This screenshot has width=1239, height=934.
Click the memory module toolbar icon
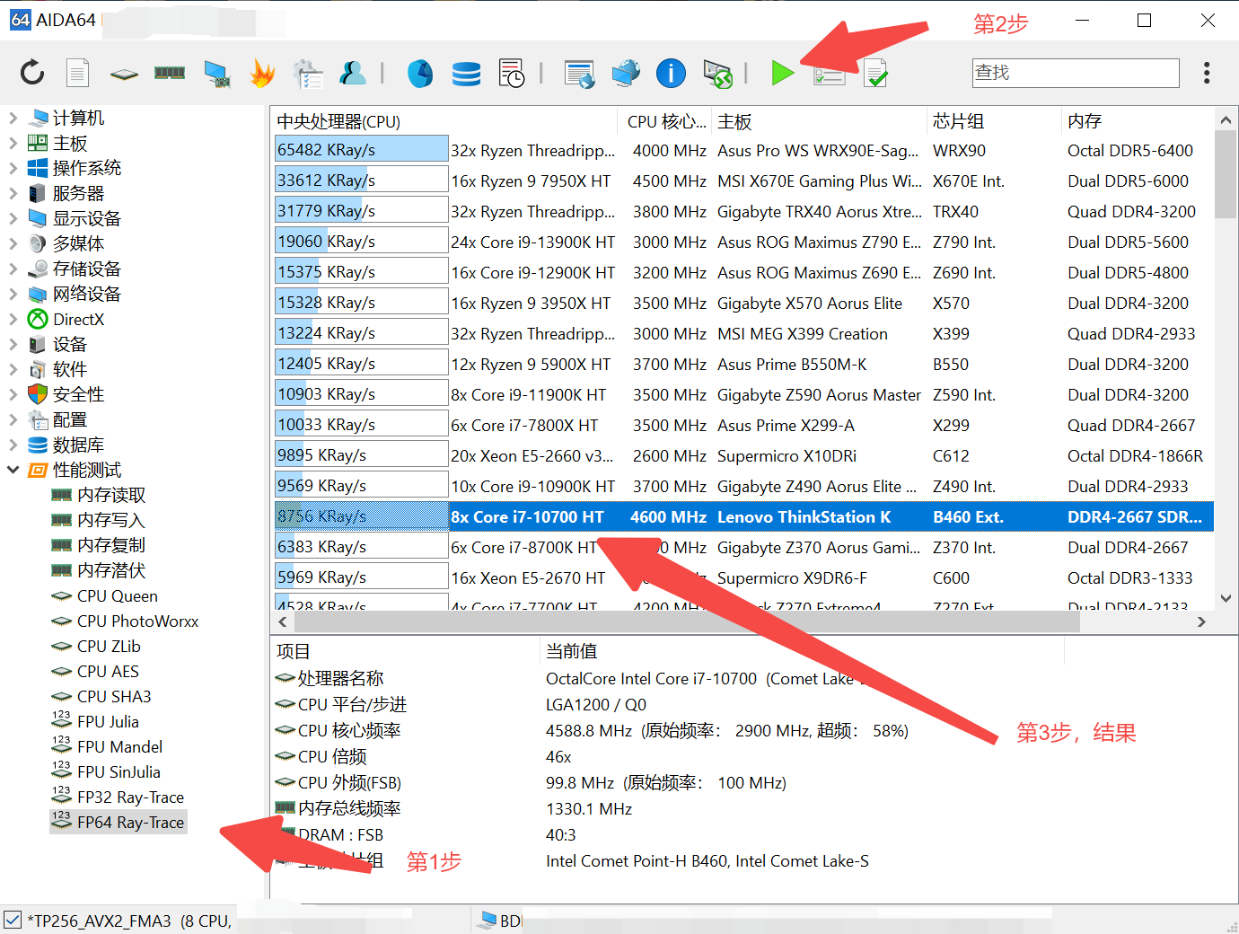[x=170, y=73]
